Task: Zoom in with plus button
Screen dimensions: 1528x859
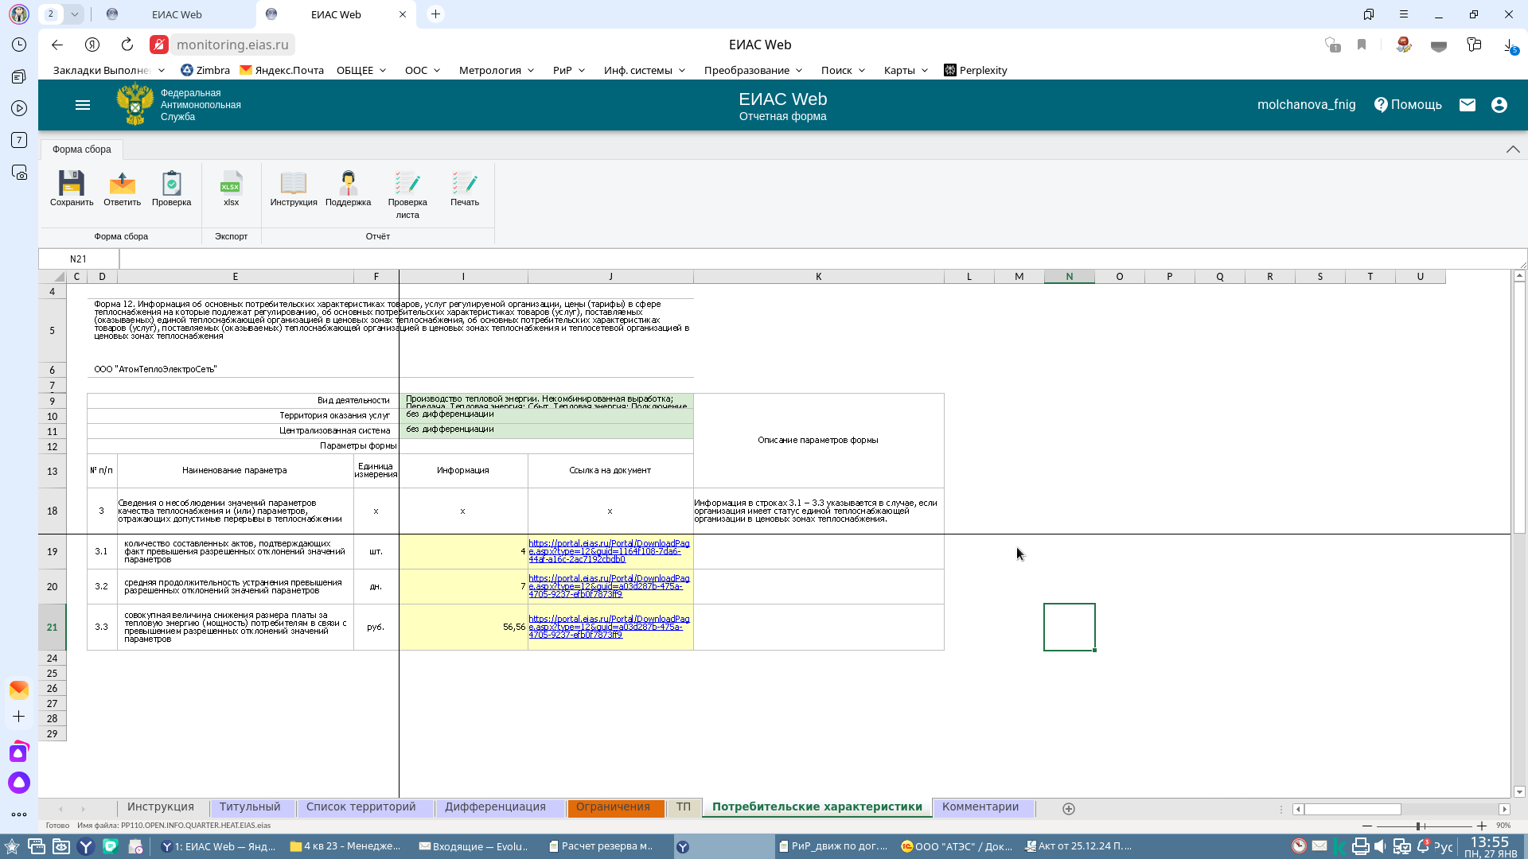Action: 1482,826
